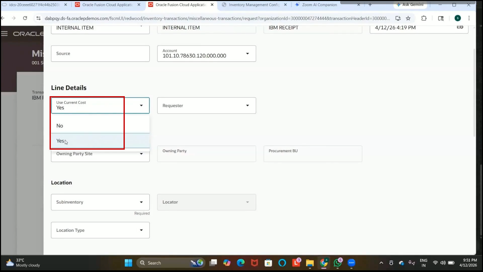The height and width of the screenshot is (272, 483).
Task: Open the volume speaker tray icon
Action: [443, 263]
